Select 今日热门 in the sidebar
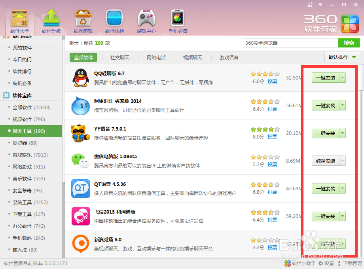Image resolution: width=364 pixels, height=269 pixels. tap(22, 59)
